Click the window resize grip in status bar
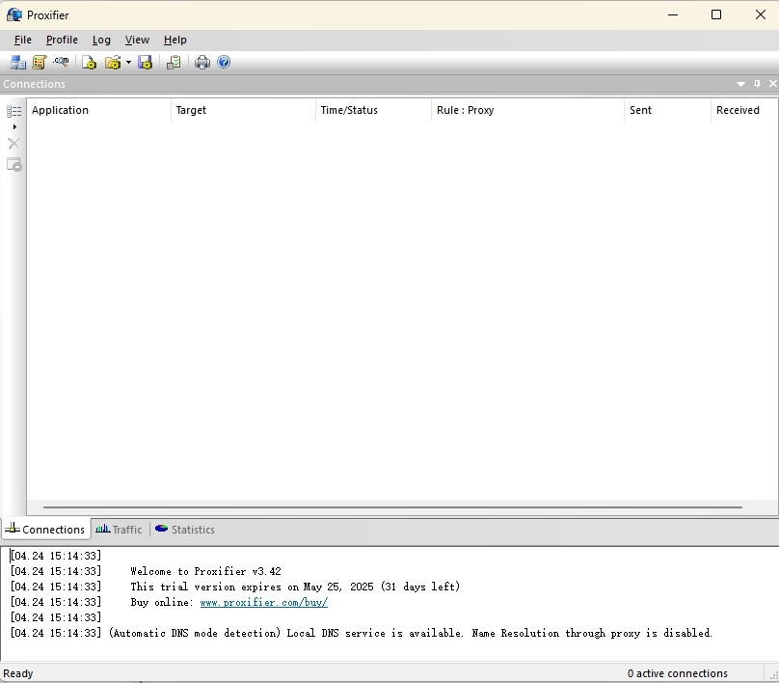 tap(773, 675)
